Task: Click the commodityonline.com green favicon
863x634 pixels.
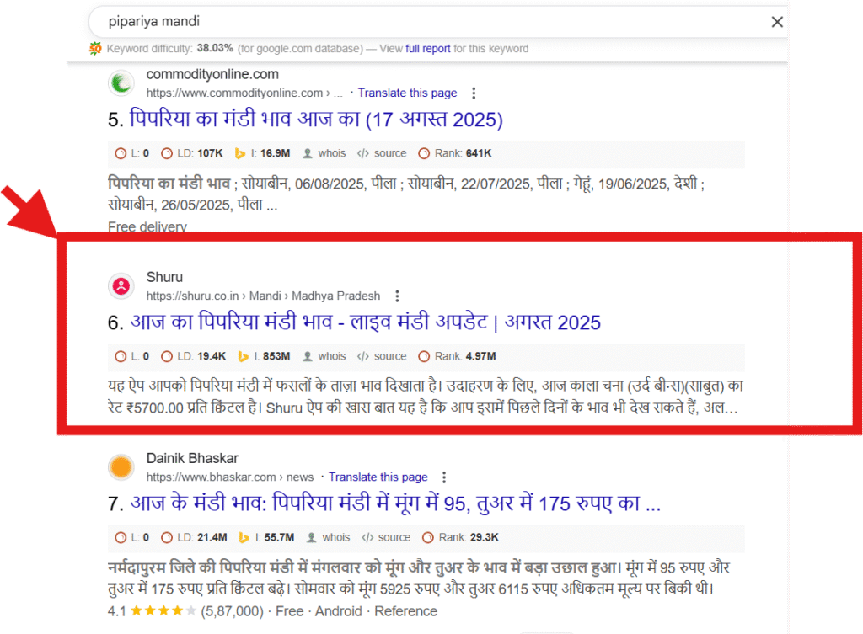Action: (x=121, y=83)
